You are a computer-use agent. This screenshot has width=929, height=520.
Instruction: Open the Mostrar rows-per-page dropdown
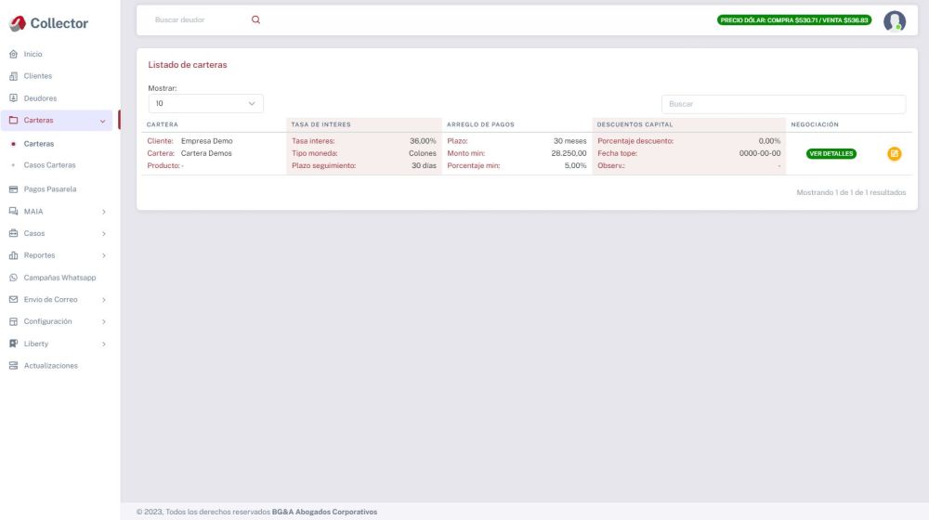coord(205,104)
